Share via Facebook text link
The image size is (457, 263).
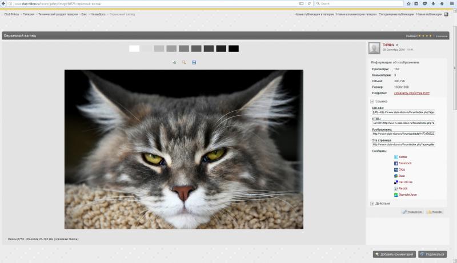(x=405, y=164)
